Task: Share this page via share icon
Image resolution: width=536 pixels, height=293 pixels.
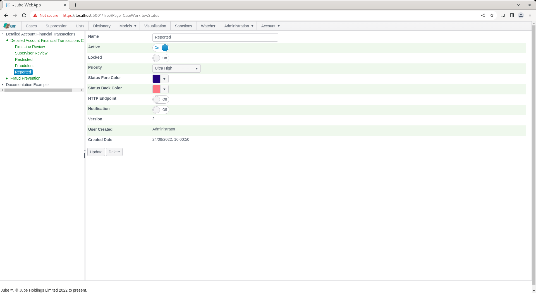Action: tap(483, 15)
